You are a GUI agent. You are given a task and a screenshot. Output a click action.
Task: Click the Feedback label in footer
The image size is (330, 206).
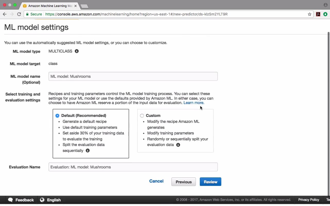click(24, 200)
